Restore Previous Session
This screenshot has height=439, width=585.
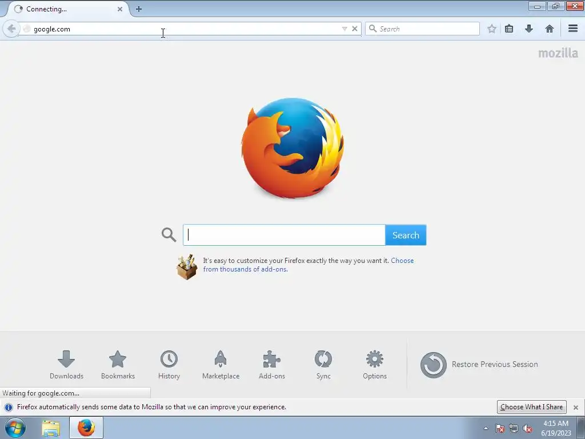click(x=479, y=365)
